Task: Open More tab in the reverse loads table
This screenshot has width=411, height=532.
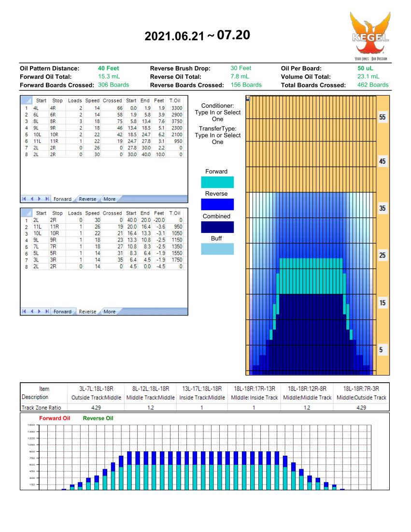Action: 109,312
